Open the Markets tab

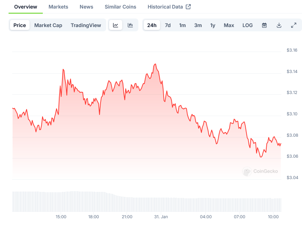(x=58, y=7)
